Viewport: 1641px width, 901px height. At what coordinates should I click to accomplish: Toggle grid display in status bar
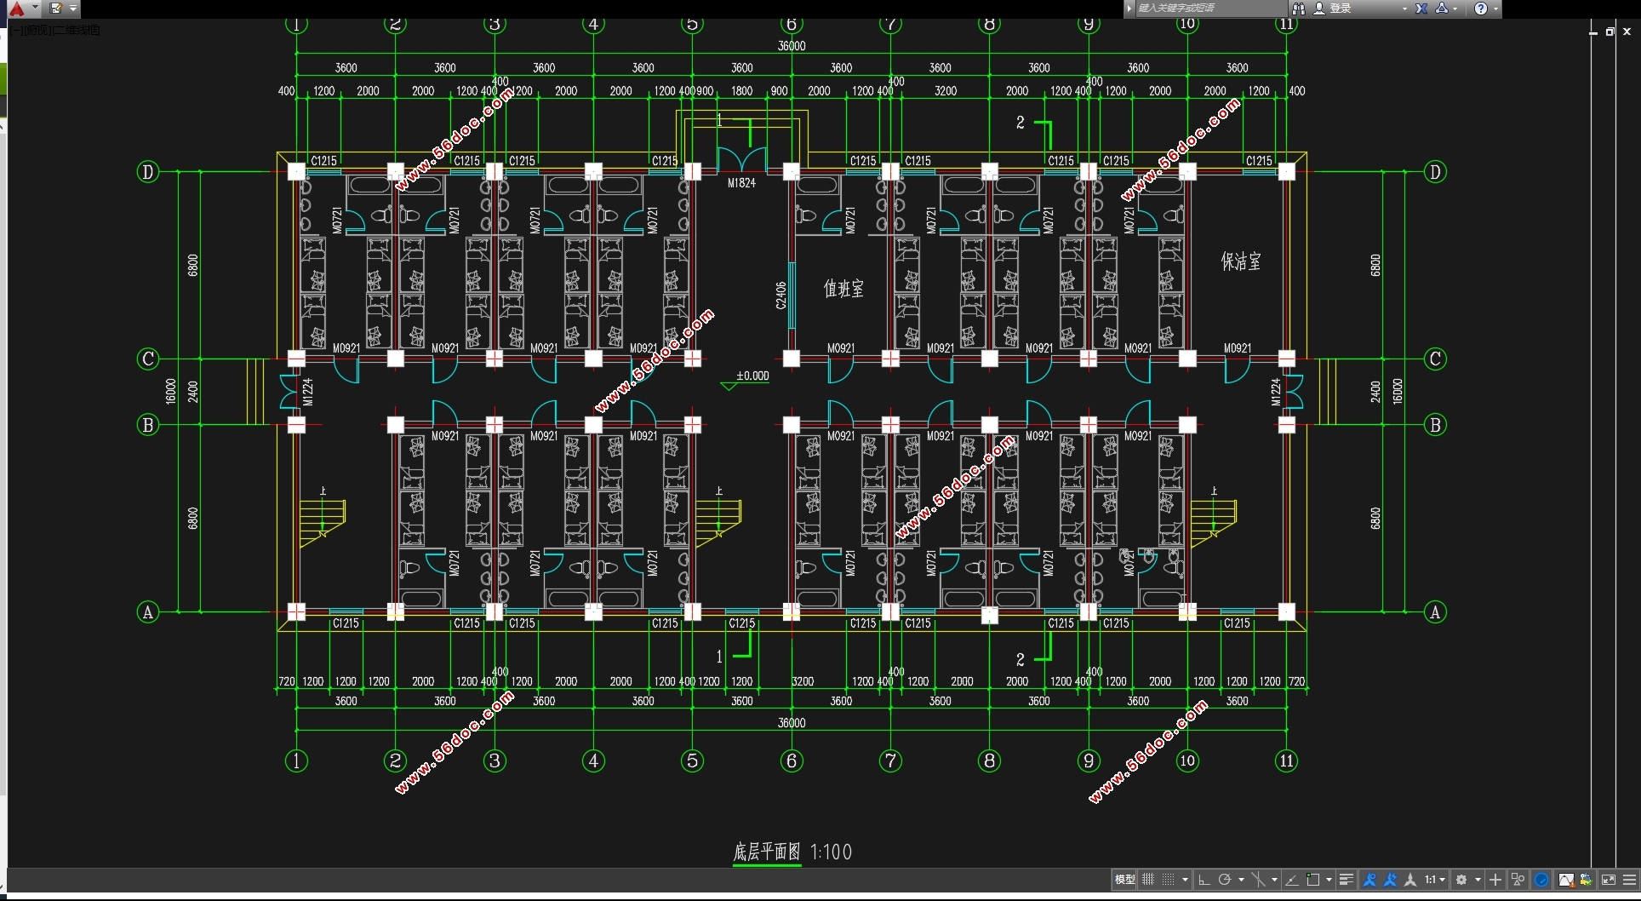1148,880
